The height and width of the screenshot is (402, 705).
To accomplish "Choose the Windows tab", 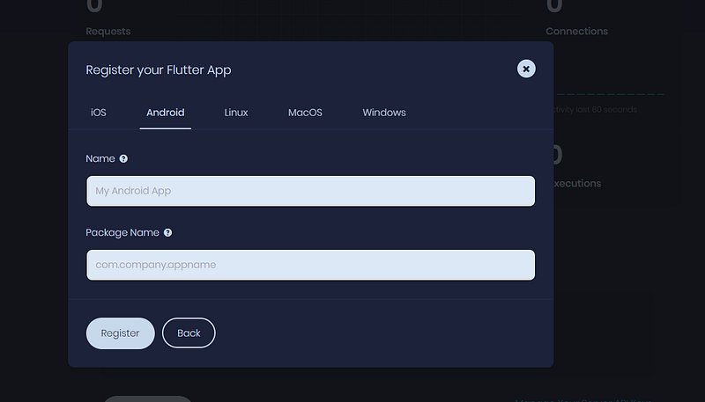I will click(384, 113).
